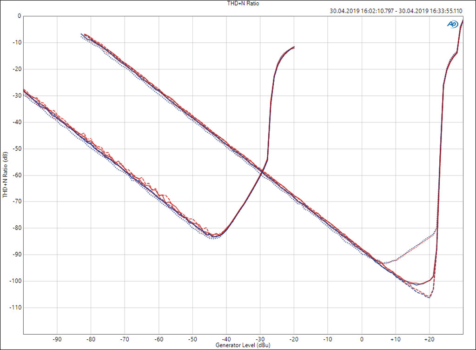This screenshot has width=476, height=350.
Task: Click the 0 tick on the horizontal axis
Action: point(362,339)
